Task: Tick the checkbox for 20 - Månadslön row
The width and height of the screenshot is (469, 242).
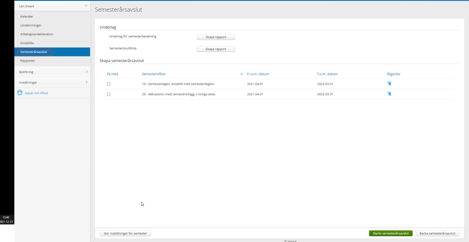Action: pos(109,94)
